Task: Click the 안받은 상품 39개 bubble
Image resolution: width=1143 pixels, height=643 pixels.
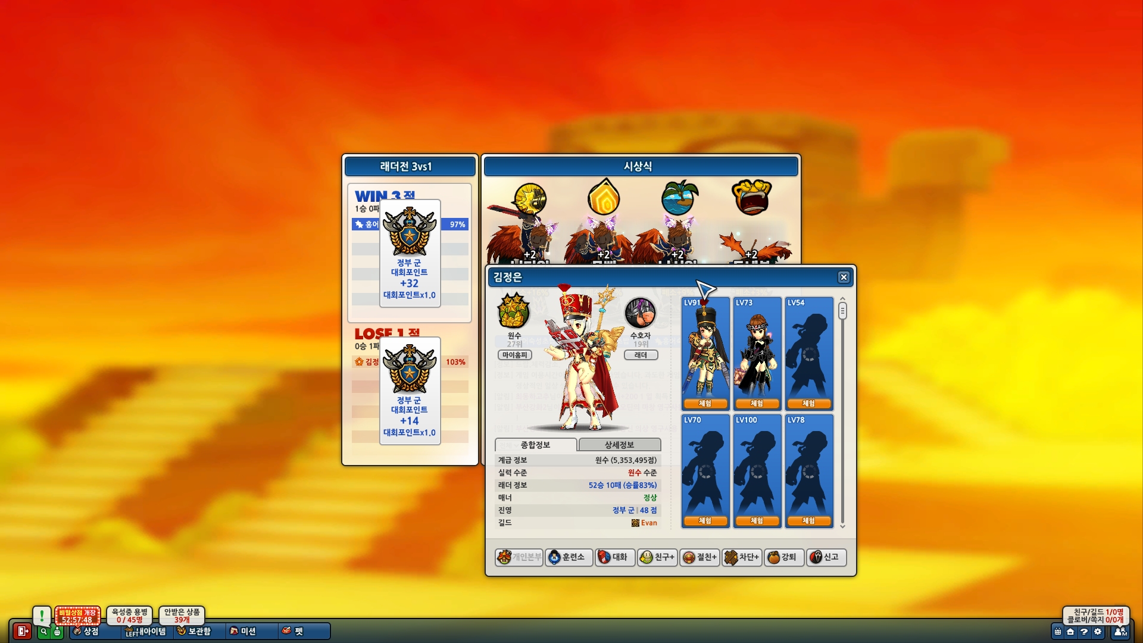Action: click(x=182, y=616)
